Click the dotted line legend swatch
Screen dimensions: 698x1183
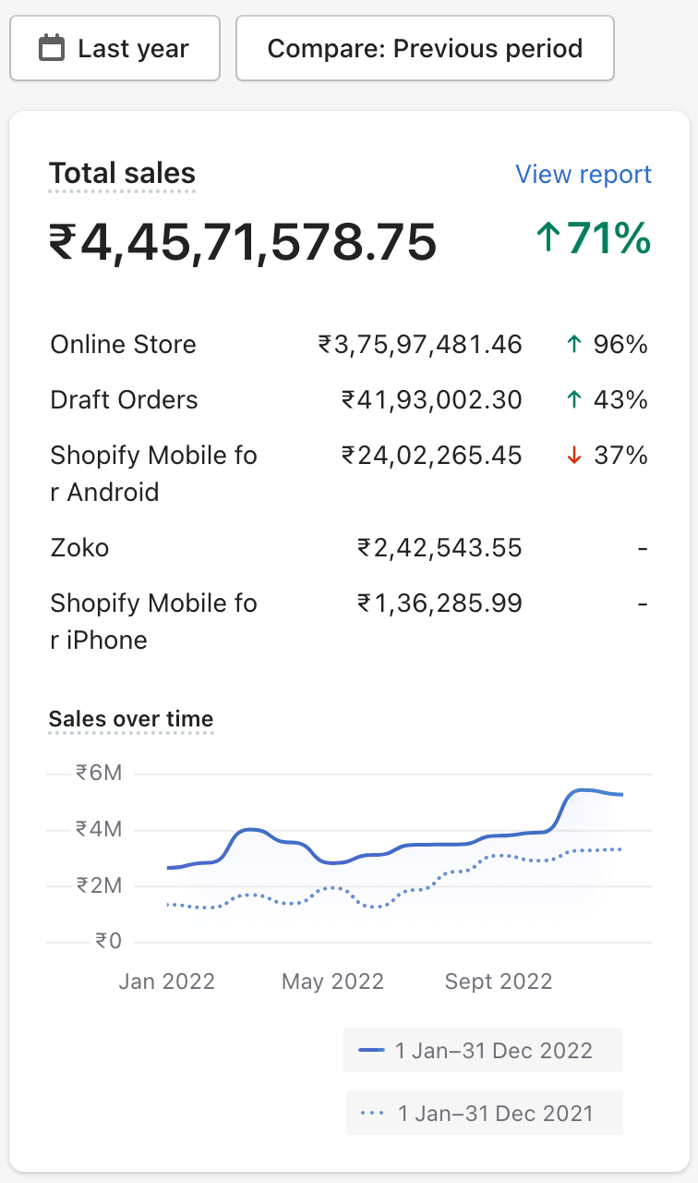point(373,1114)
